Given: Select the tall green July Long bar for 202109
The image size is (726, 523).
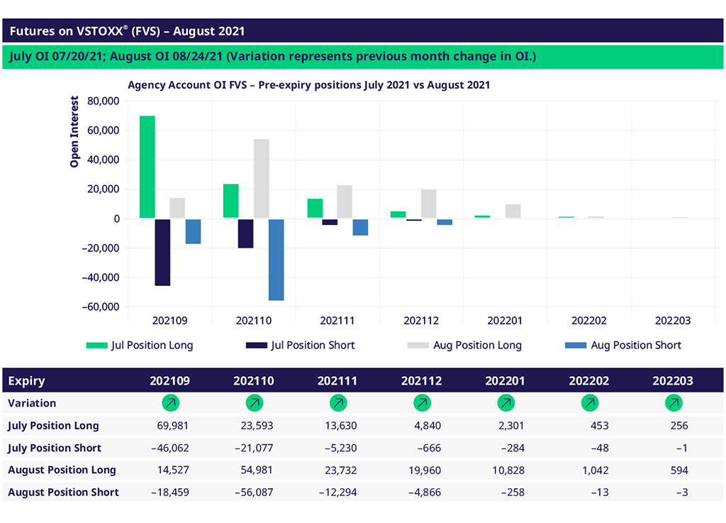Looking at the screenshot, I should click(147, 167).
